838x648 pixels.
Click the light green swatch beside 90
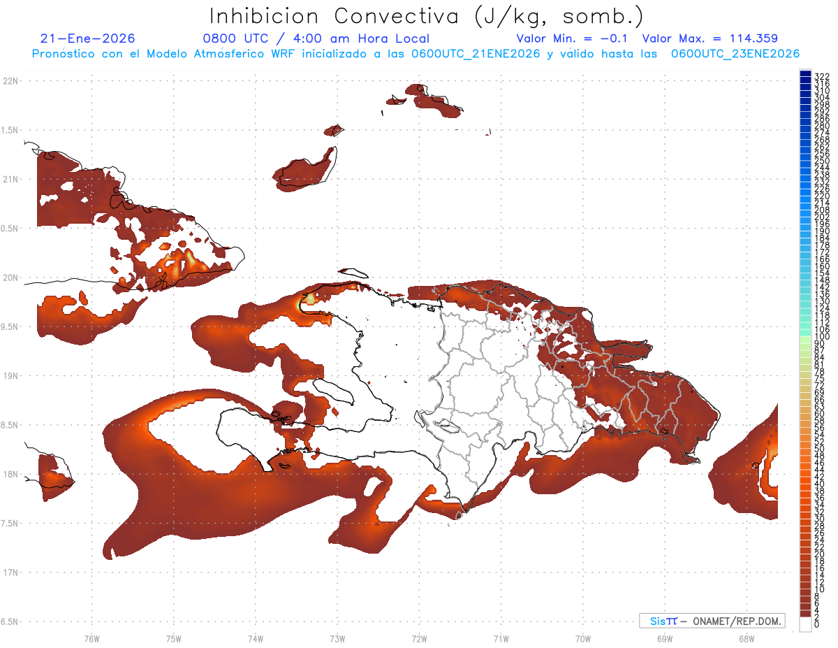(805, 340)
